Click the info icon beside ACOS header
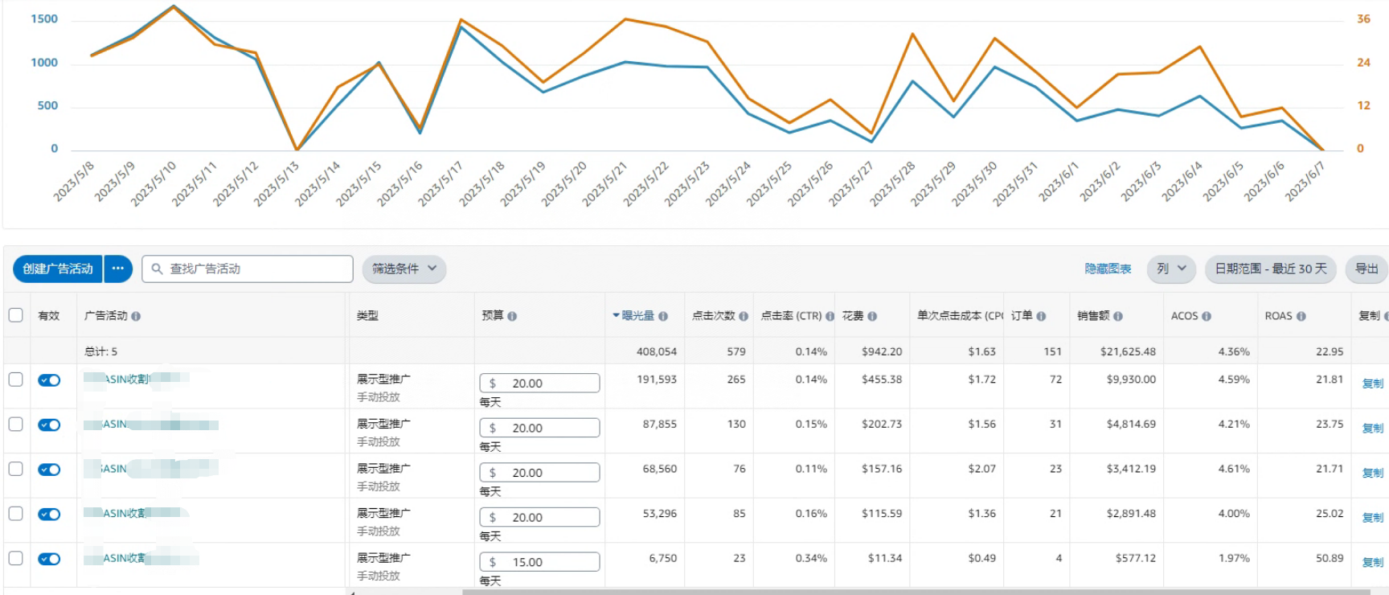The height and width of the screenshot is (595, 1389). [x=1207, y=317]
